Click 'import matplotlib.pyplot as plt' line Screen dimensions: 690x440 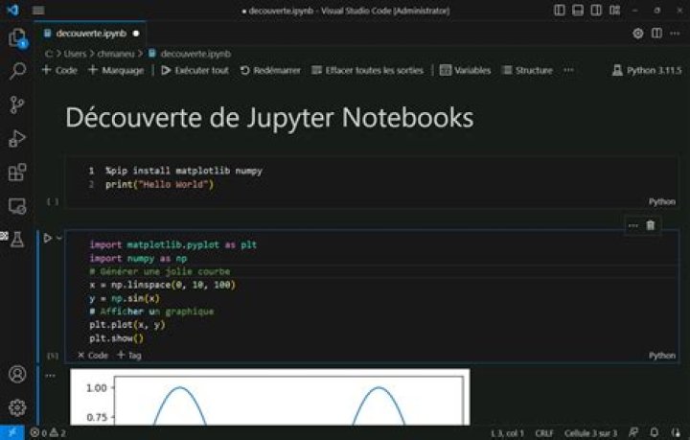point(172,244)
